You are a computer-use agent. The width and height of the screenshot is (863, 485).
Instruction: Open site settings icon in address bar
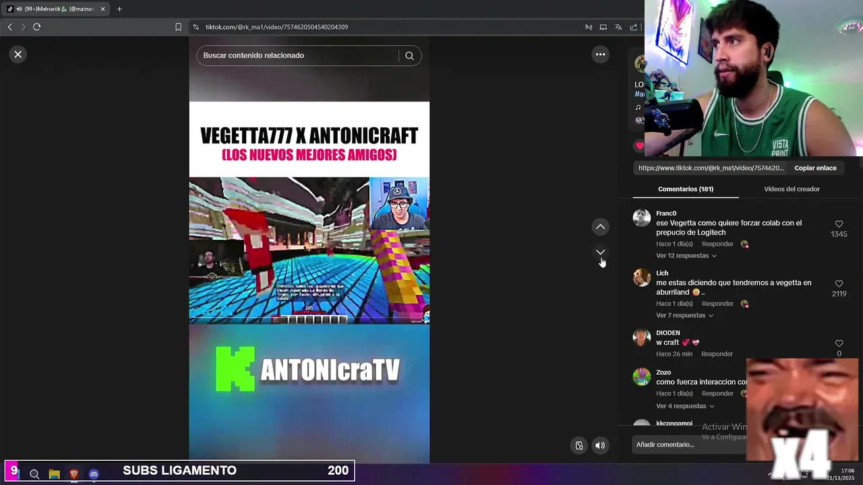[196, 27]
